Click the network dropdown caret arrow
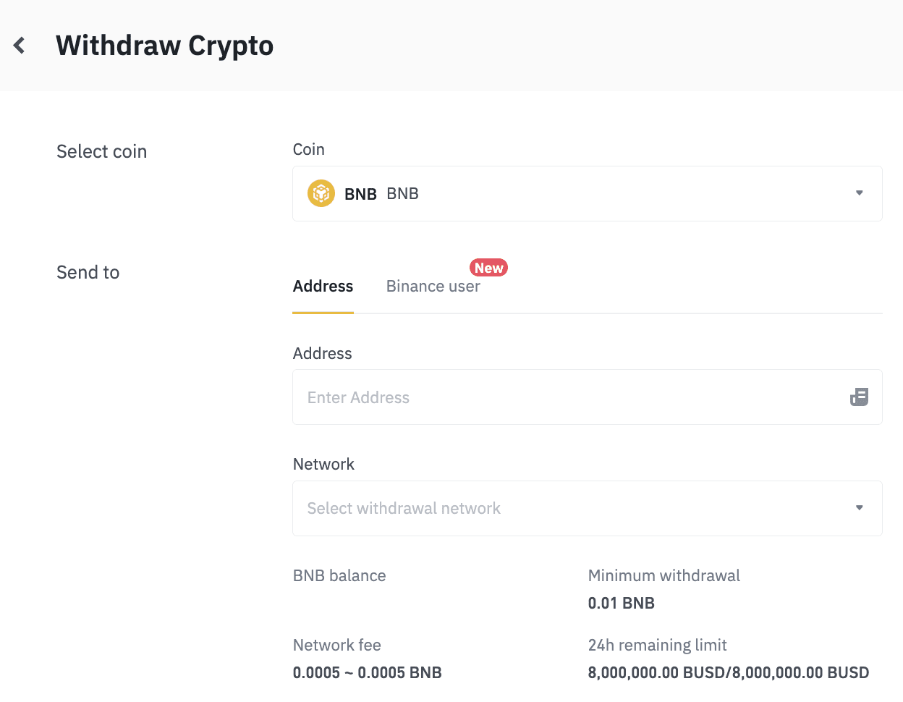Image resolution: width=903 pixels, height=702 pixels. click(860, 508)
